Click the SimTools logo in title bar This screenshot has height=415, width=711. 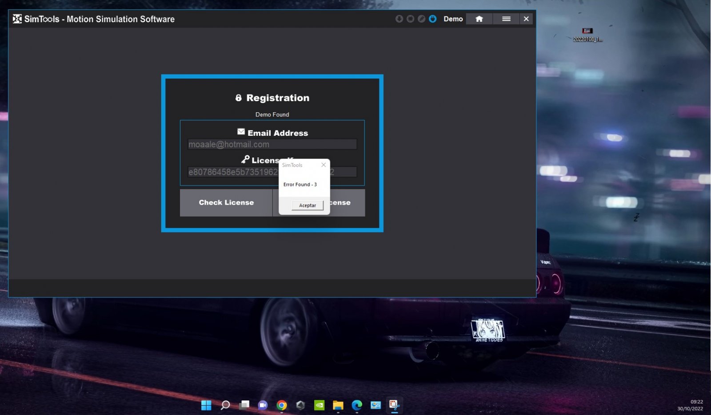coord(17,19)
